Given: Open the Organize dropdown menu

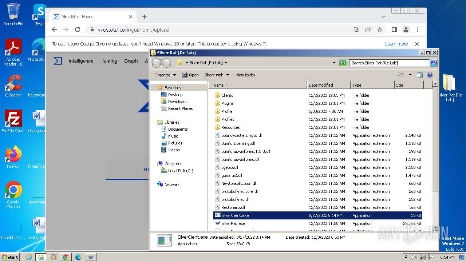Looking at the screenshot, I should click(165, 75).
